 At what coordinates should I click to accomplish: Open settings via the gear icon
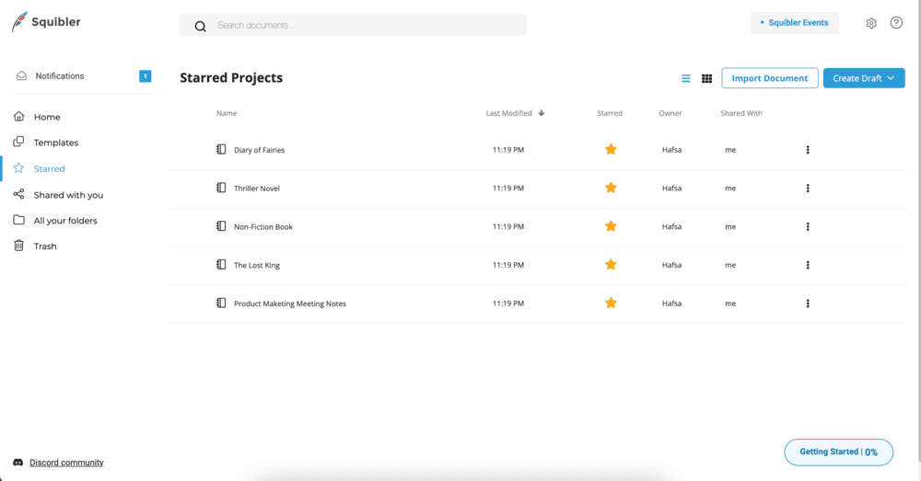[871, 23]
